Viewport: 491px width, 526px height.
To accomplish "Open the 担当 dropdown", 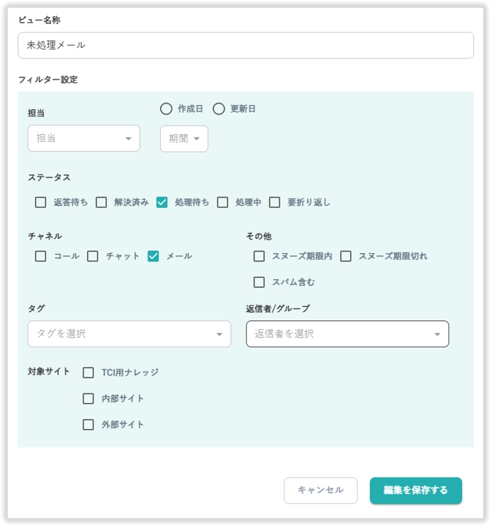I will click(84, 138).
